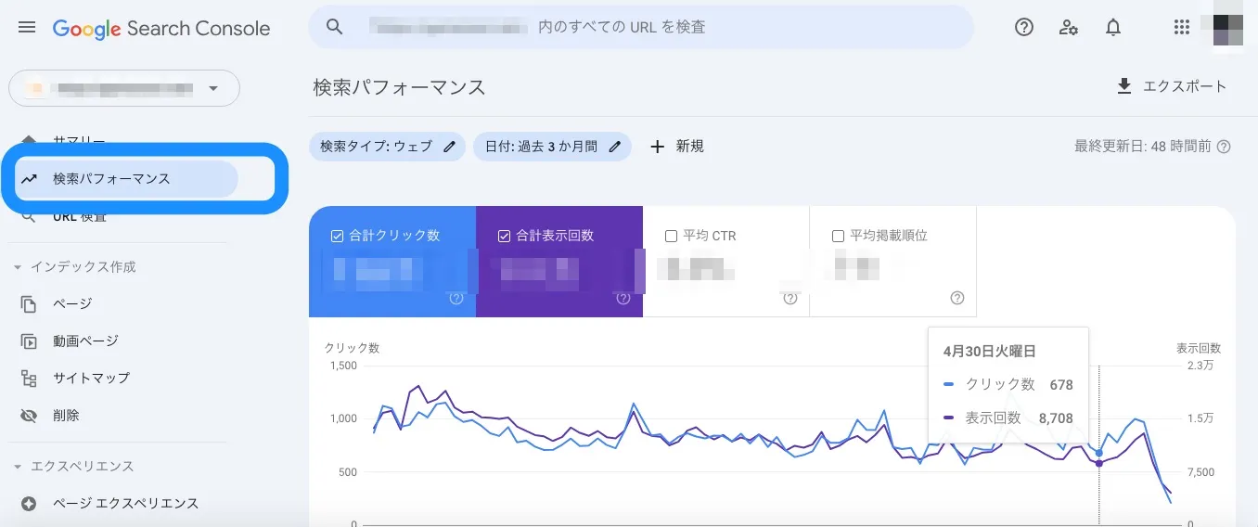Image resolution: width=1258 pixels, height=527 pixels.
Task: Click the blue clicks data point on chart
Action: pyautogui.click(x=1099, y=453)
